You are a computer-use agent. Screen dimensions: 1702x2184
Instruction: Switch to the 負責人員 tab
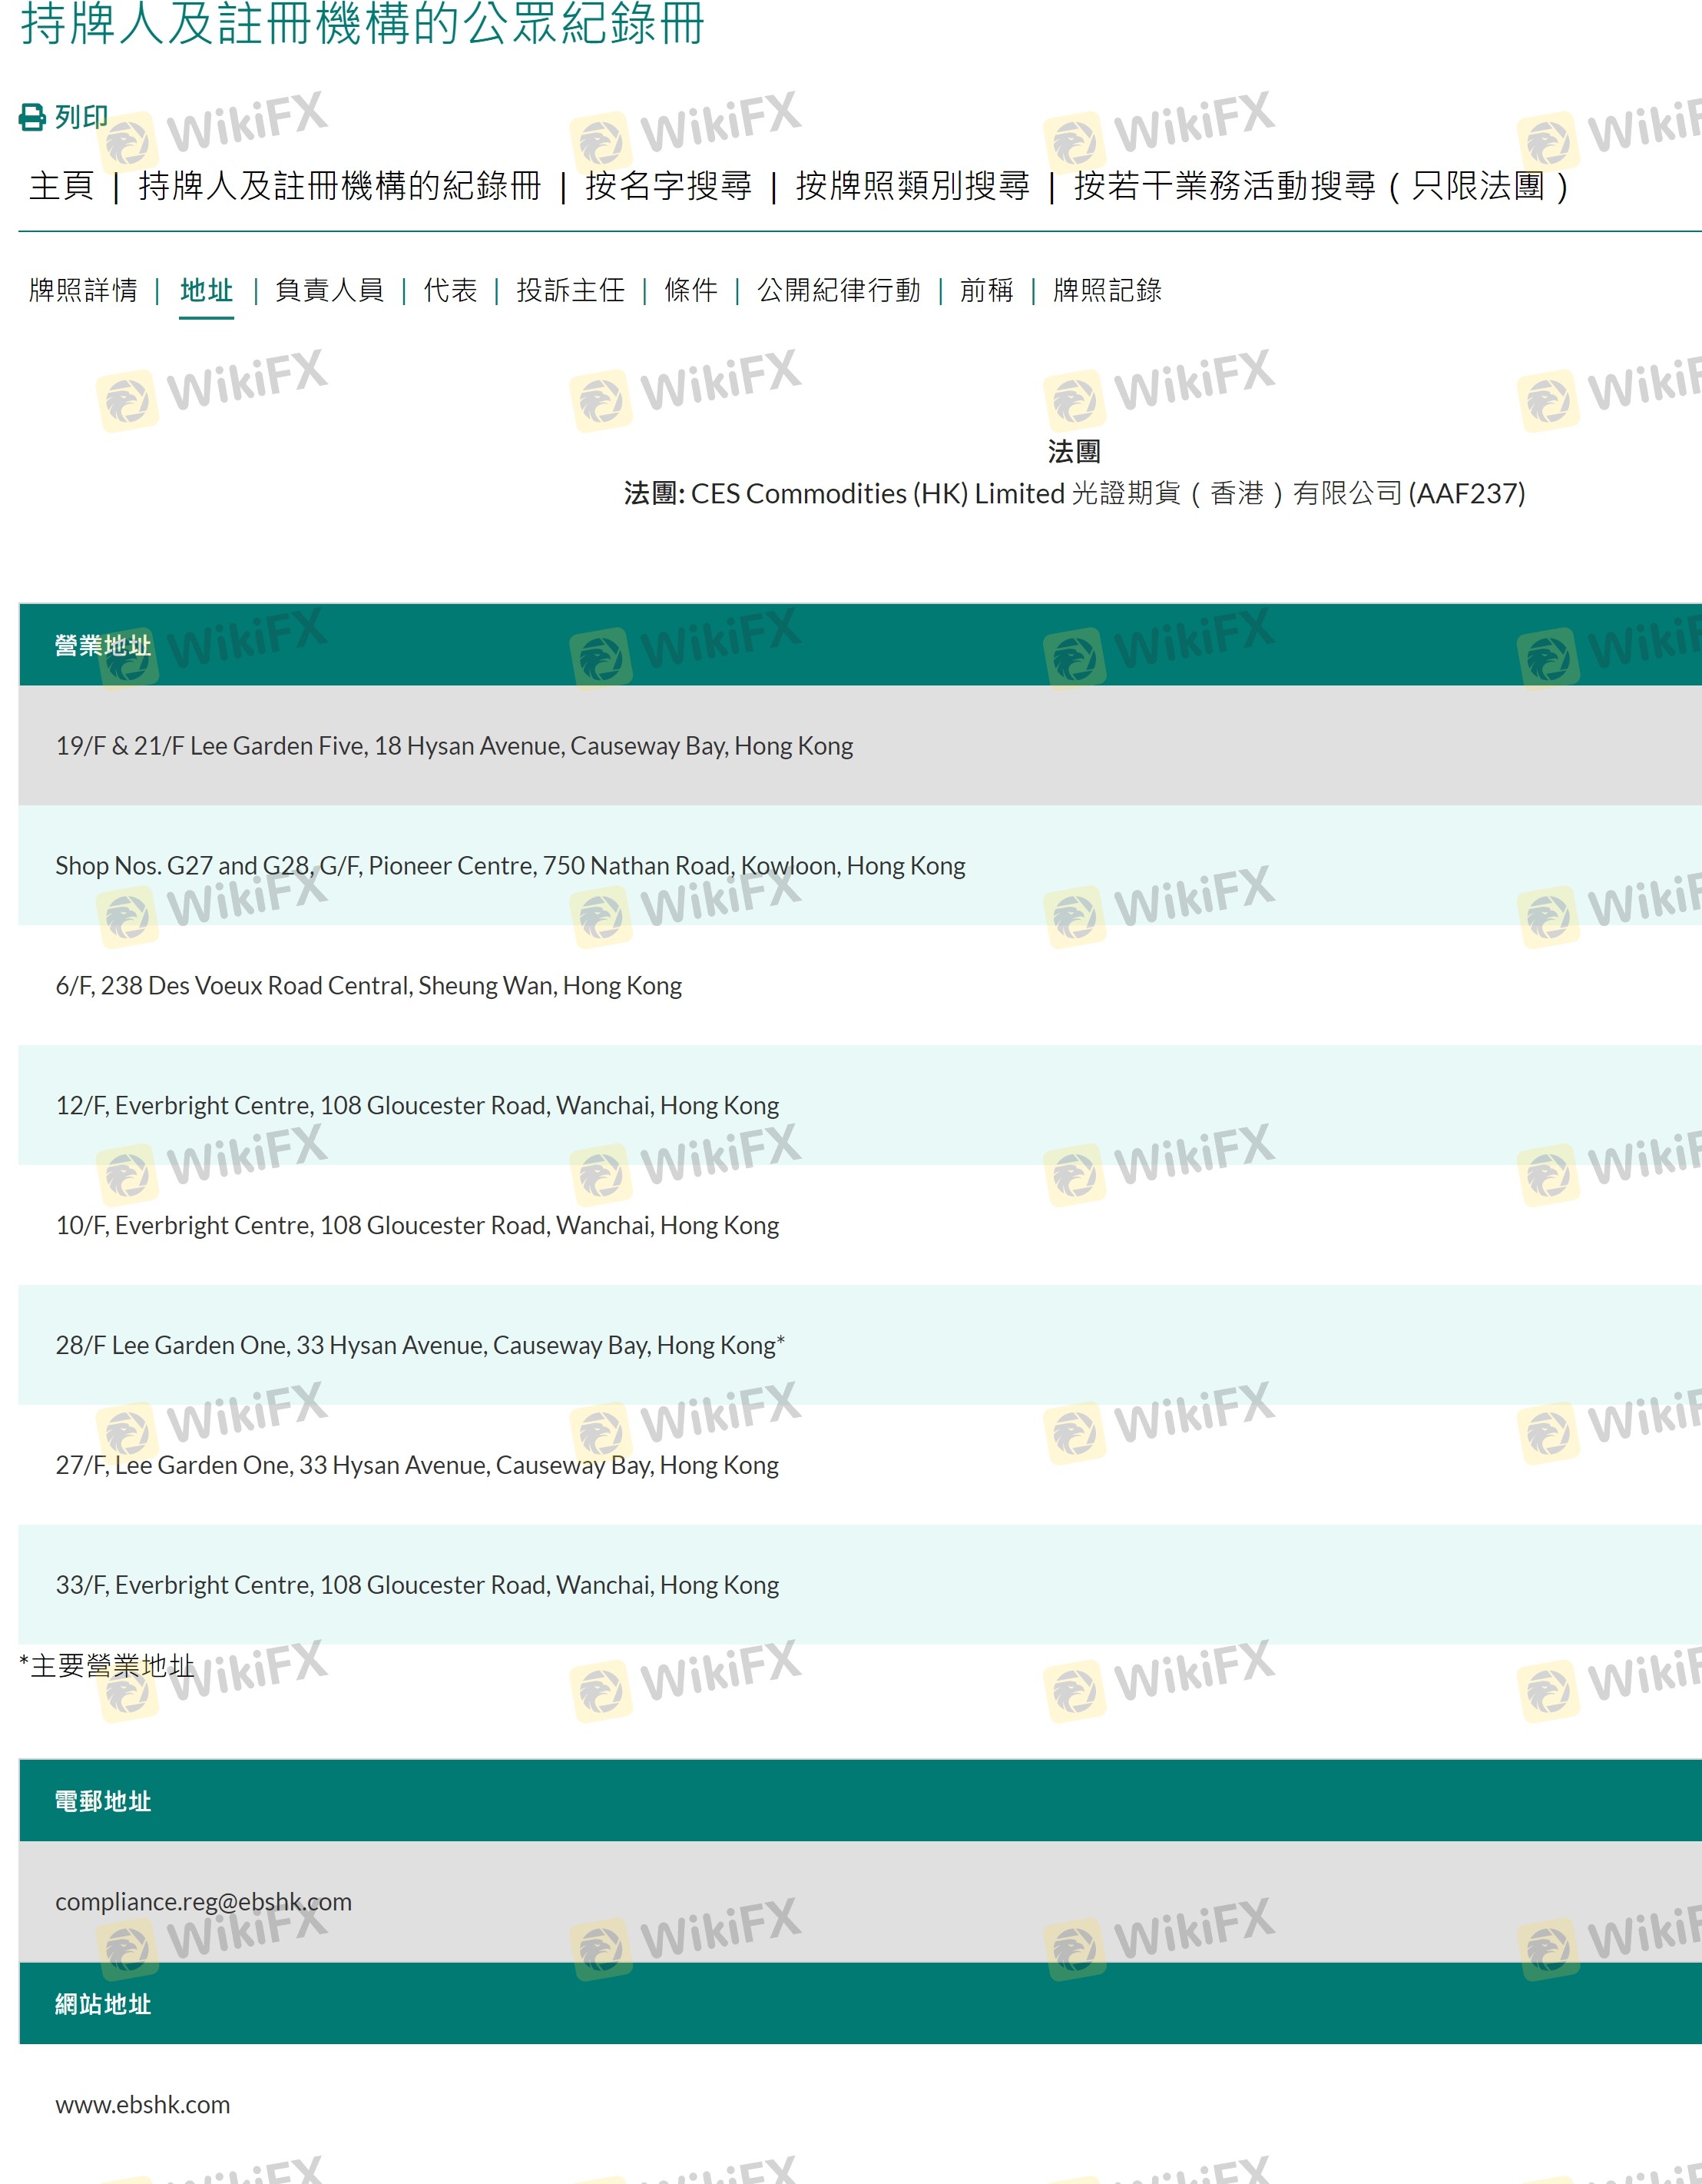click(x=329, y=290)
